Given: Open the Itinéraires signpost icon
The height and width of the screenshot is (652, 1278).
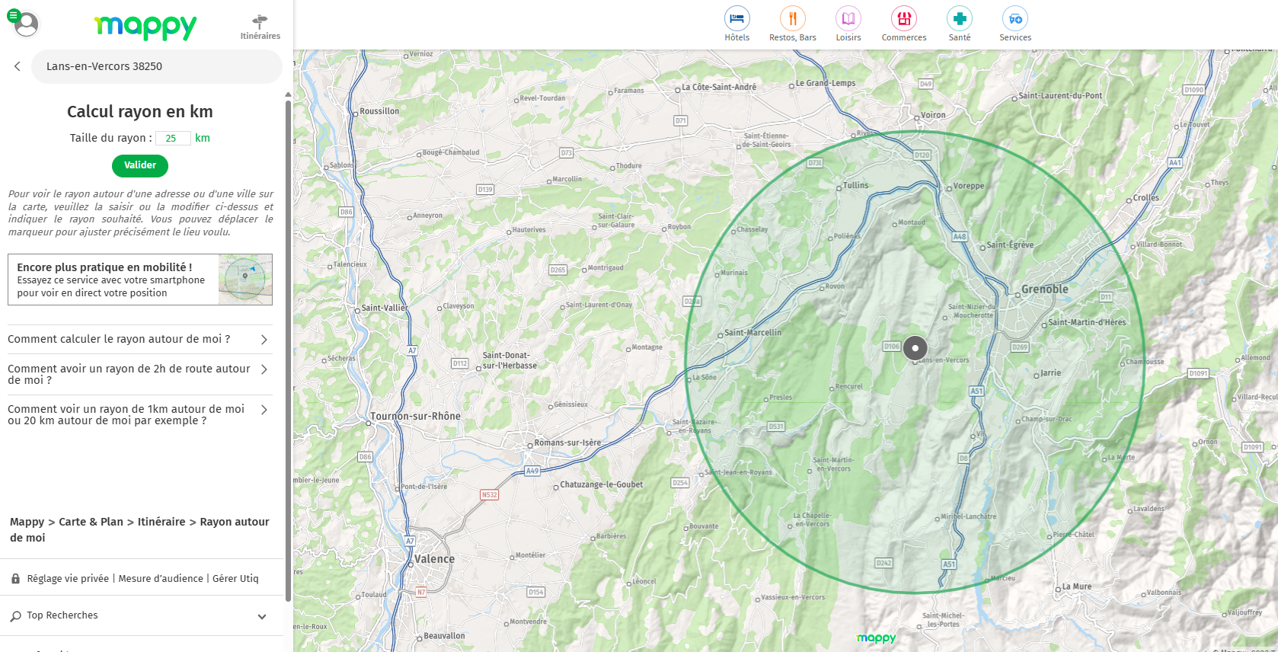Looking at the screenshot, I should pyautogui.click(x=260, y=27).
